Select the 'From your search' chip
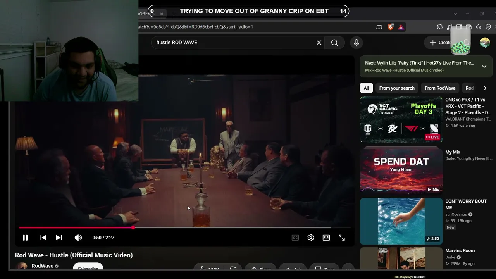This screenshot has width=496, height=279. point(397,88)
